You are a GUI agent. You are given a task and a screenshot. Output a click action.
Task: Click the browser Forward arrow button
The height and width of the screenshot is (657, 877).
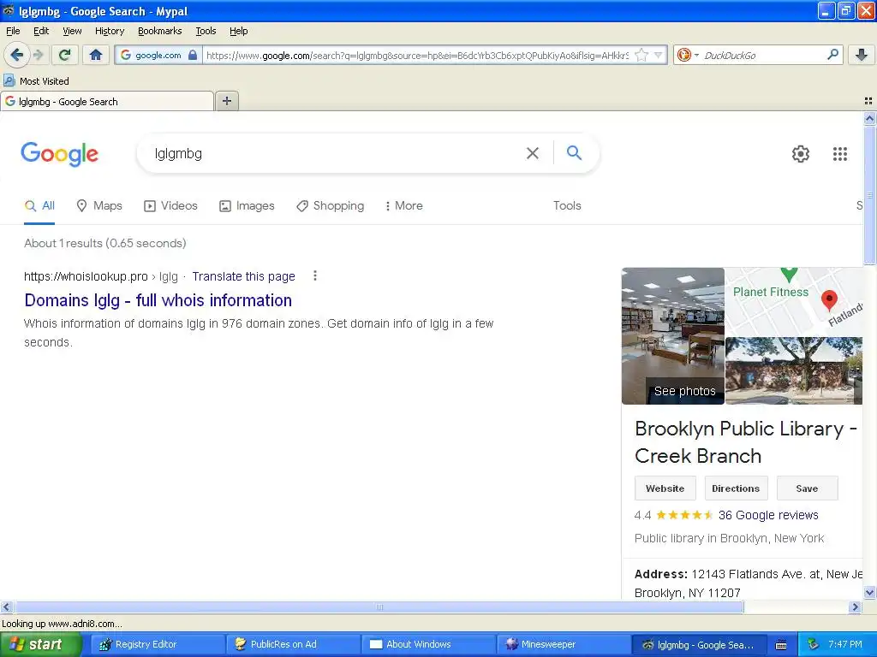pos(38,55)
